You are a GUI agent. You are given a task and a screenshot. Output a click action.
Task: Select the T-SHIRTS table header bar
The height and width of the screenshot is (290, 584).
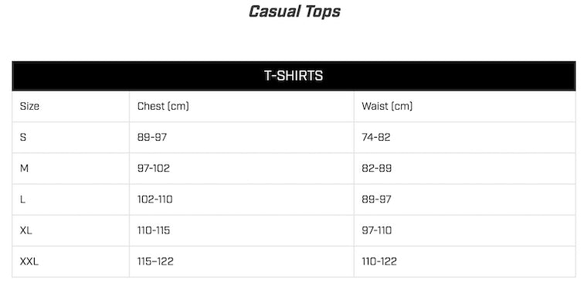(x=294, y=76)
